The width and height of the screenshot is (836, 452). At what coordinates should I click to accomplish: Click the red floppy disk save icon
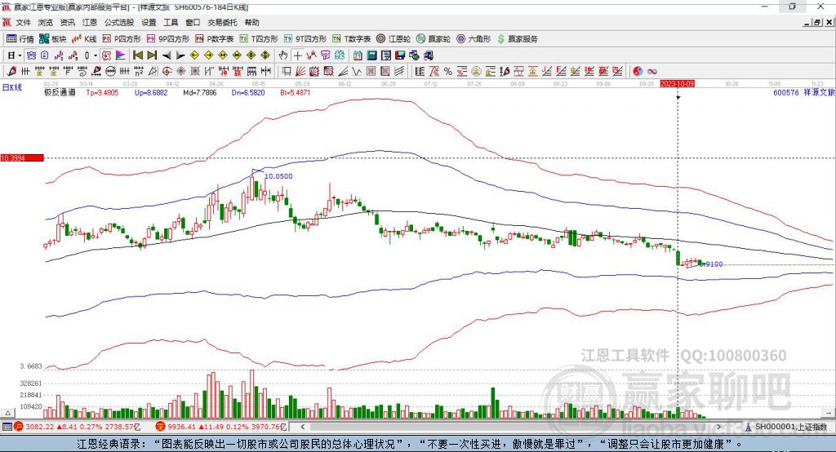click(x=400, y=55)
